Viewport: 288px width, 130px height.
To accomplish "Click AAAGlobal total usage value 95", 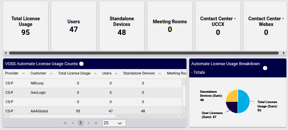I will [78, 111].
